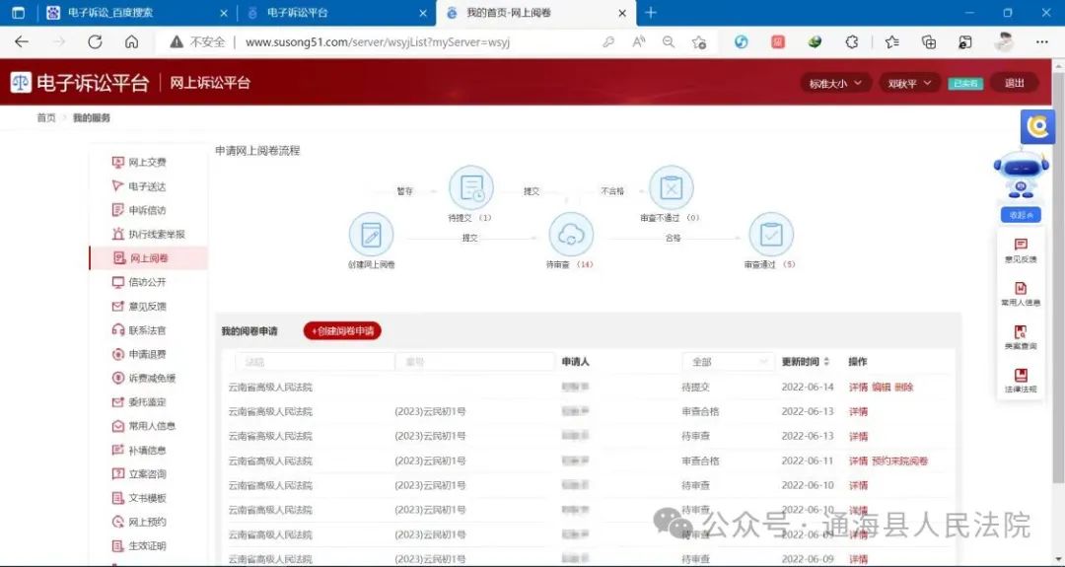
Task: Click the 审查通过 clipboard icon
Action: click(x=770, y=235)
